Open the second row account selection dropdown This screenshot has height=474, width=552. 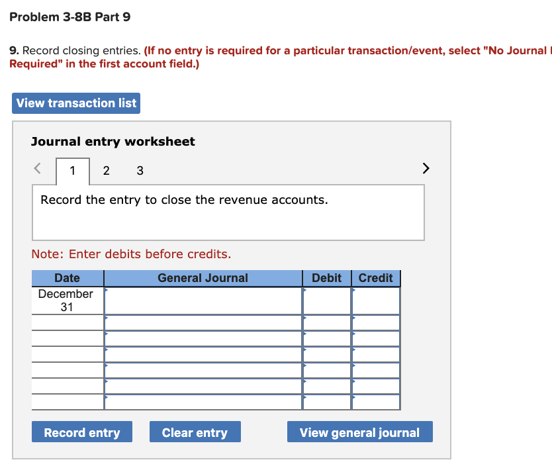(105, 319)
